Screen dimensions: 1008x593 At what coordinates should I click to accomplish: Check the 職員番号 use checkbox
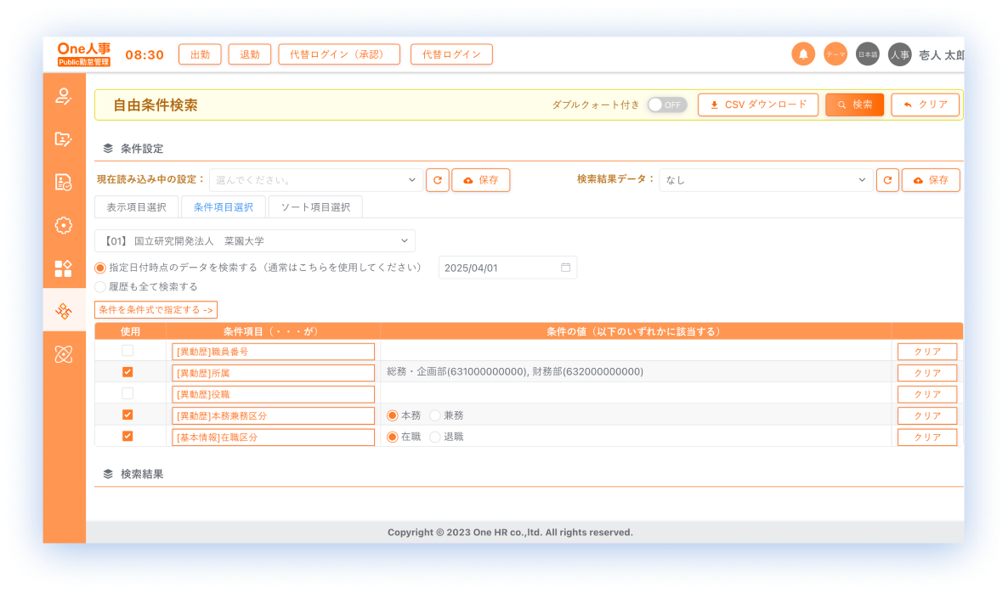click(127, 351)
